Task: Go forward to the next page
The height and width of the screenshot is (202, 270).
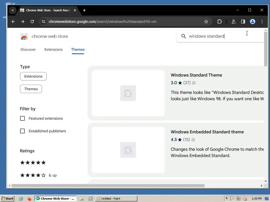Action: [23, 22]
